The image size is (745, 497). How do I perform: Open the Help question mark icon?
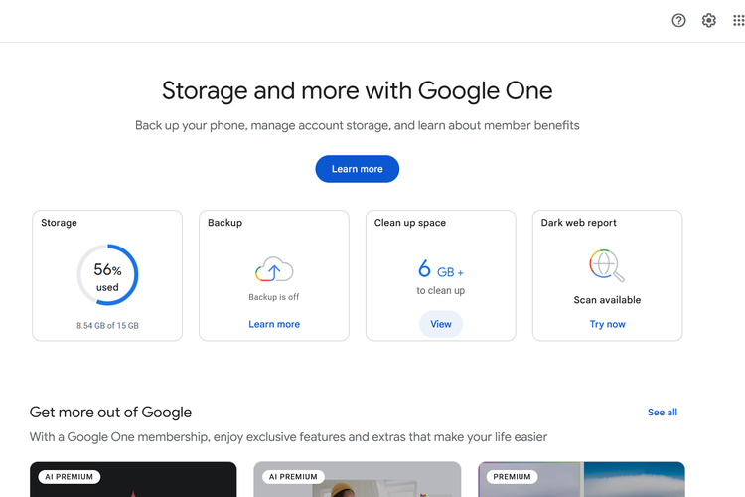(x=678, y=20)
